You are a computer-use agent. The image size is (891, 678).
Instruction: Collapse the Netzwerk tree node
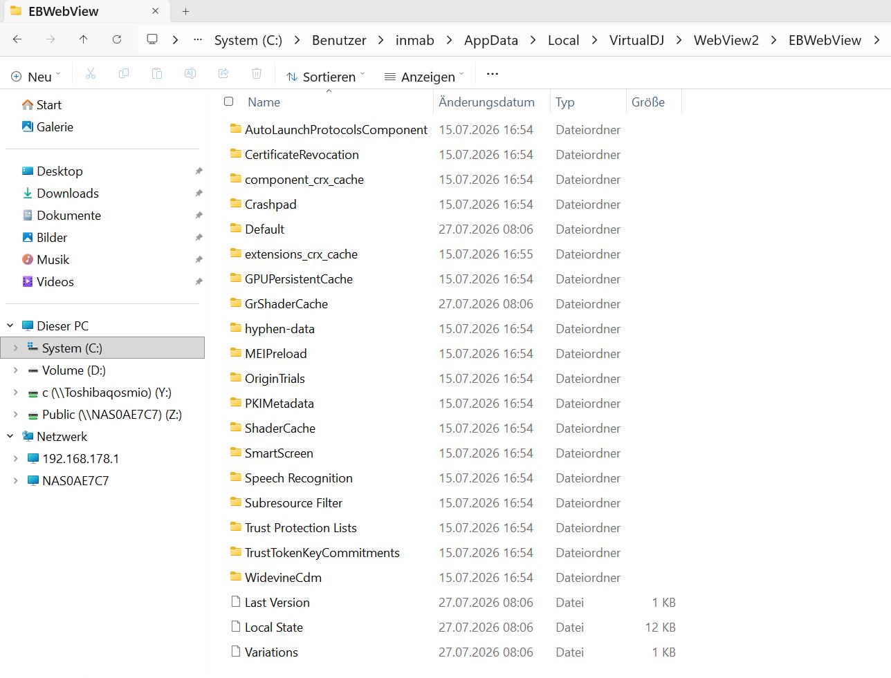[x=10, y=436]
